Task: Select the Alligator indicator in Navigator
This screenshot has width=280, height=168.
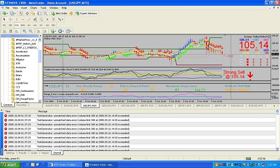Action: click(20, 60)
